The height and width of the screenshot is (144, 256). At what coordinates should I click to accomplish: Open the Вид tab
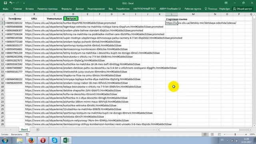[x=110, y=9]
